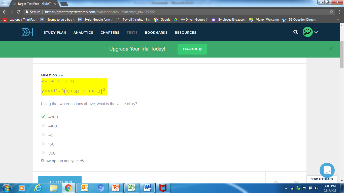The image size is (344, 193).
Task: Reload the page using the refresh icon
Action: (x=18, y=12)
